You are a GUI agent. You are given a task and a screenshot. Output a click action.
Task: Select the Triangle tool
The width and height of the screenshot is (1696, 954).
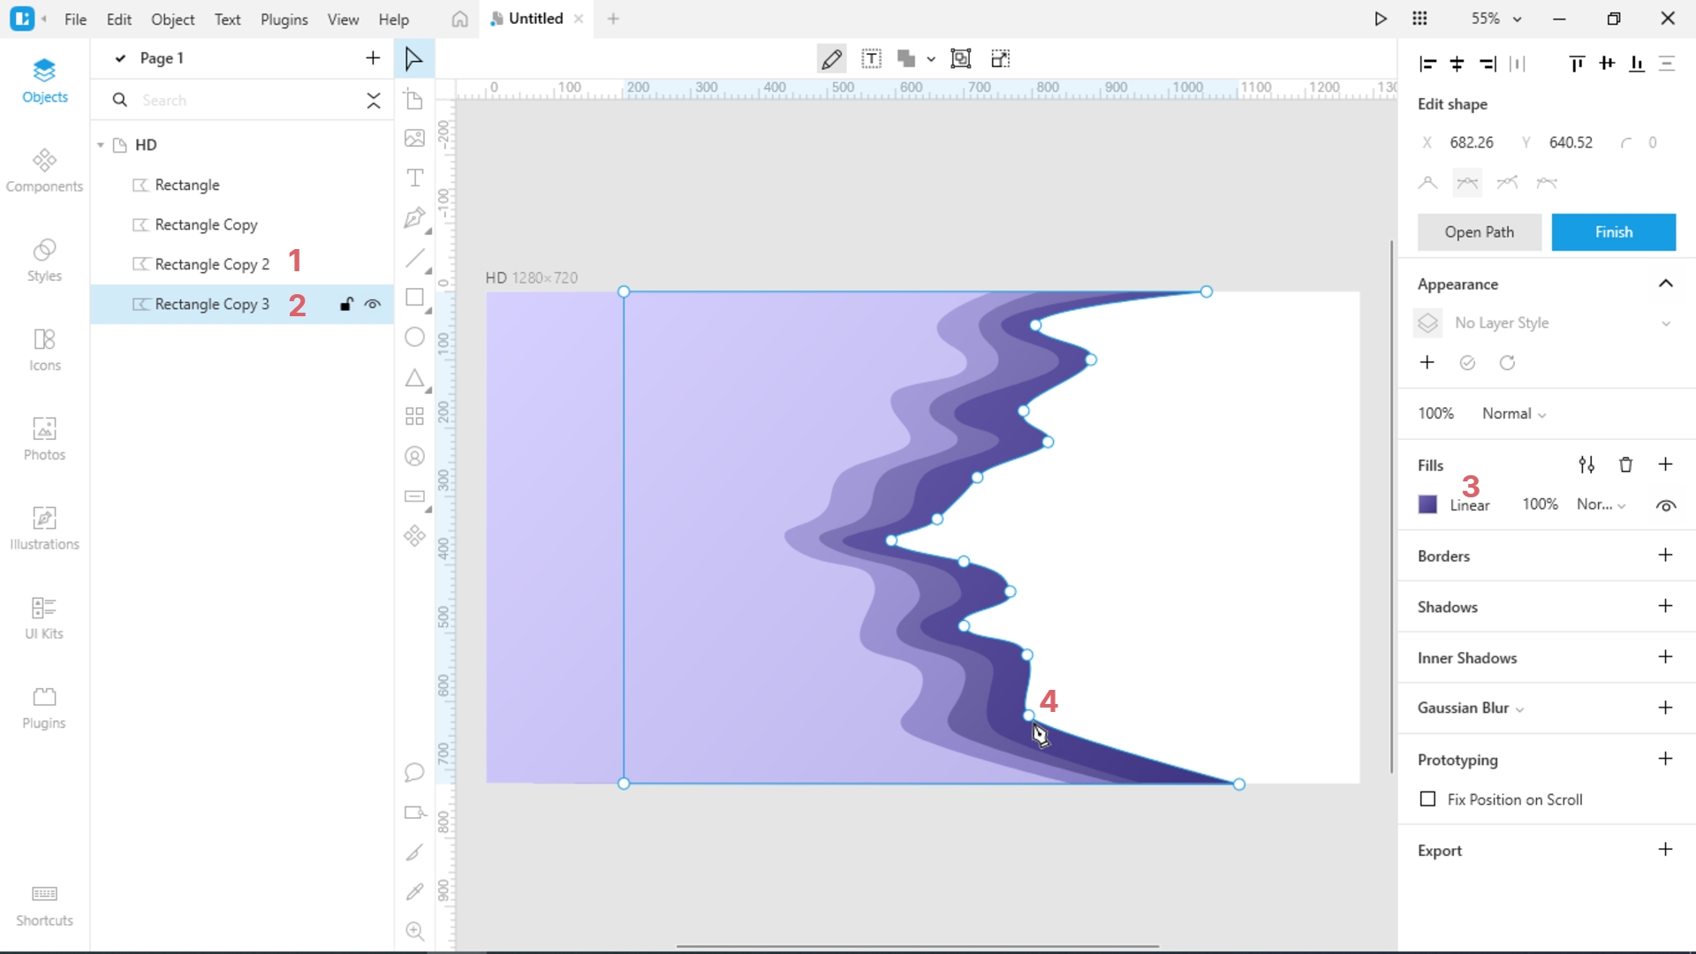tap(414, 378)
